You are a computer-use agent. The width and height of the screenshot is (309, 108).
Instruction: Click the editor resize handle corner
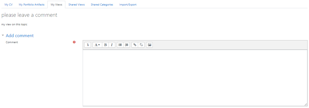[306, 104]
